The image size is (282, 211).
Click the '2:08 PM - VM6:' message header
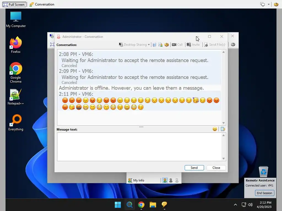pyautogui.click(x=76, y=54)
